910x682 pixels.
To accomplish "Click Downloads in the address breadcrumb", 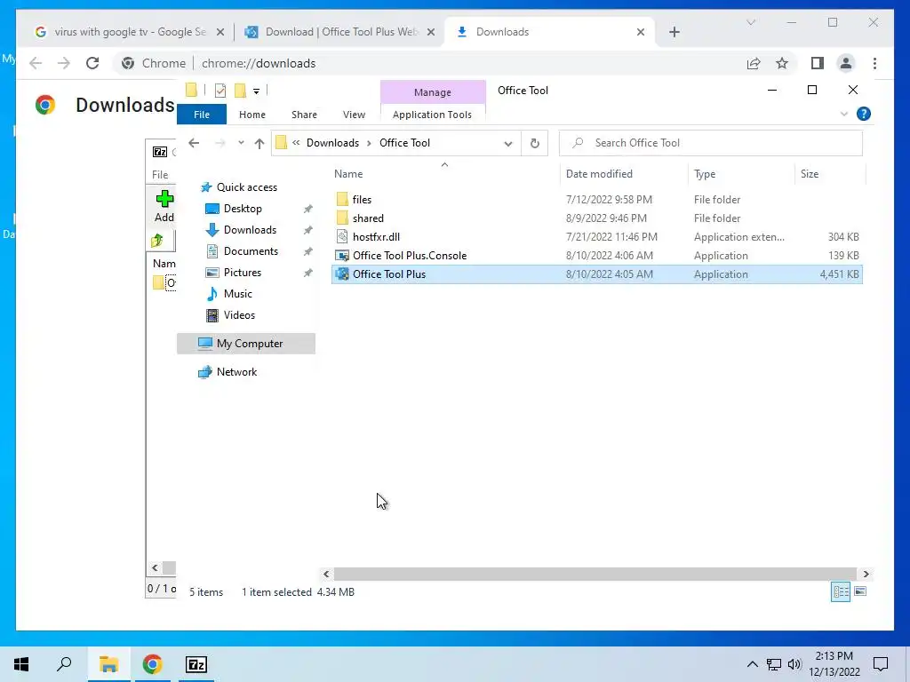I will point(332,143).
